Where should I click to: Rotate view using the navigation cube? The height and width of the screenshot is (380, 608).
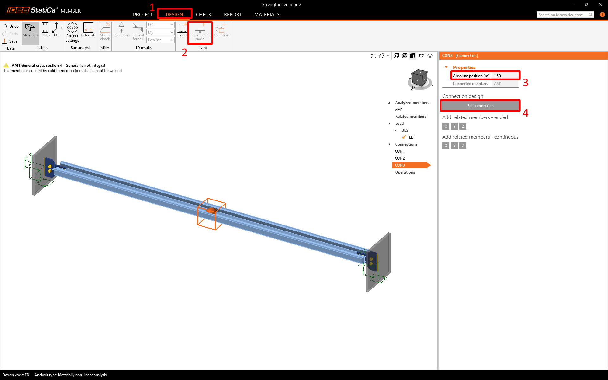click(x=420, y=79)
